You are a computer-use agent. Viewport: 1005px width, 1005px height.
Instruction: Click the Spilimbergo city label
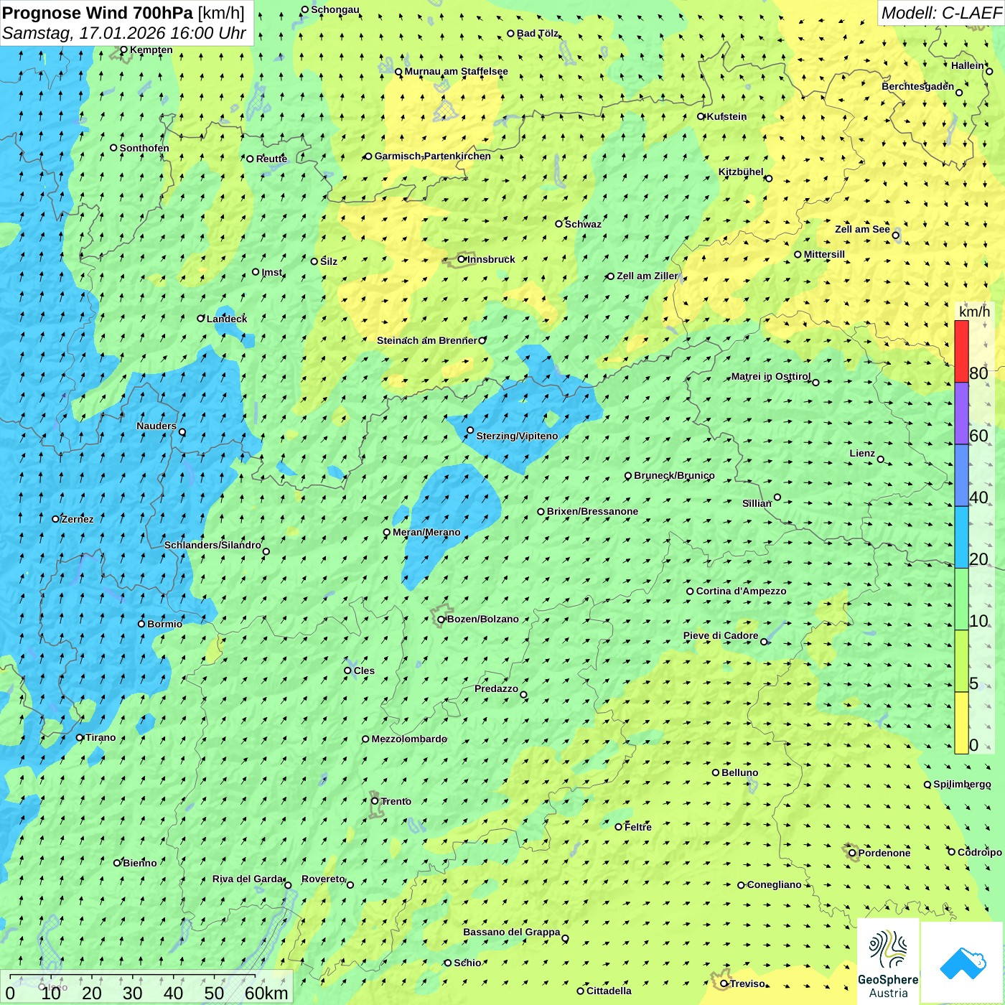962,784
